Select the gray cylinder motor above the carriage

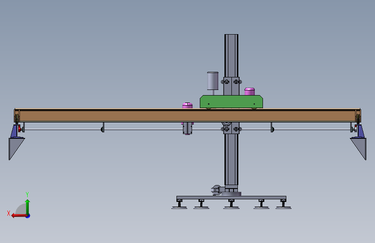[x=213, y=81]
